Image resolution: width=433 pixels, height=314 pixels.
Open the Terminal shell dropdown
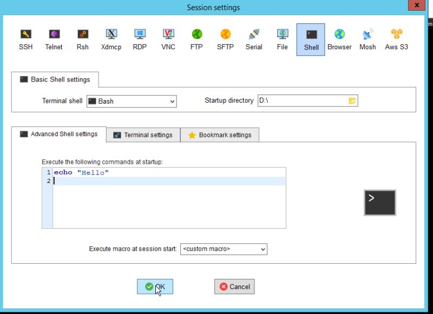(172, 101)
